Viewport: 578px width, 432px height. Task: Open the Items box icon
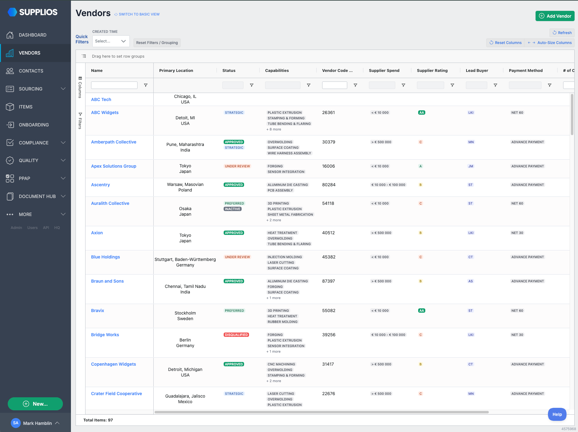coord(10,107)
